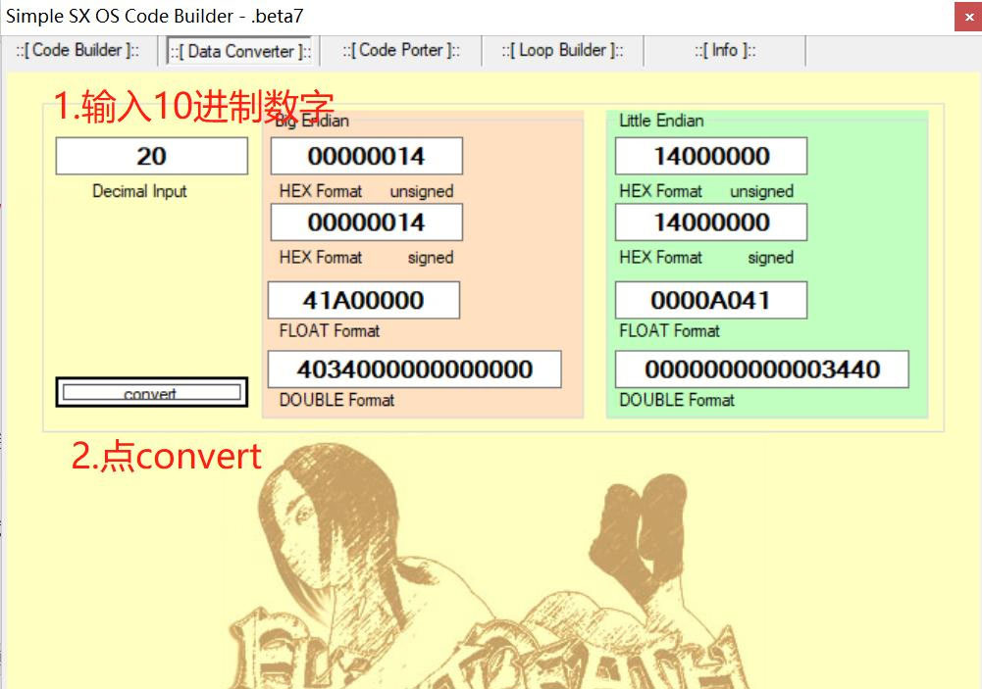Open the Info tab
The image size is (982, 689).
coord(725,51)
